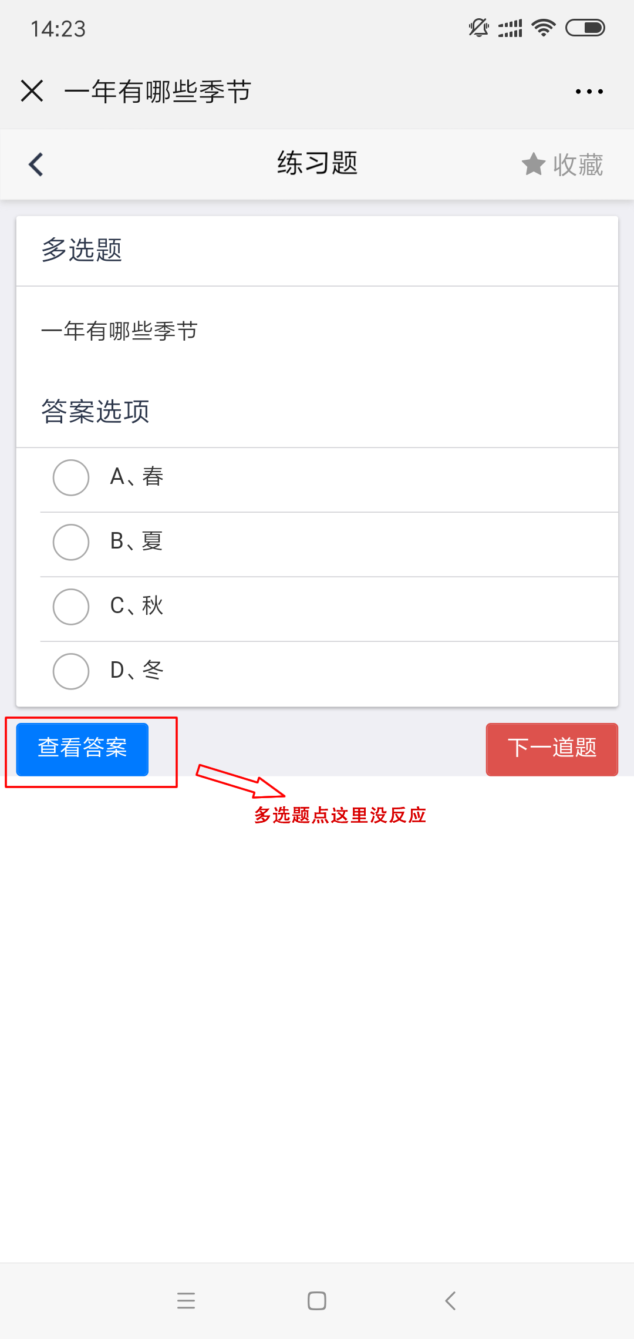This screenshot has width=634, height=1339.
Task: Click the 查看答案 button
Action: click(82, 749)
